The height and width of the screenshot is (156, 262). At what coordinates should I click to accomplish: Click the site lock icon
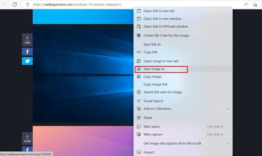[x=28, y=4]
